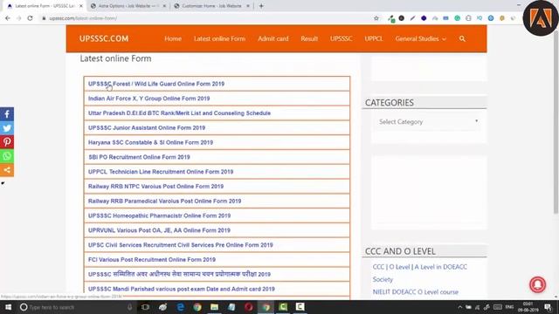Screen dimensions: 559x314
Task: Click the red notification bell icon
Action: (537, 284)
